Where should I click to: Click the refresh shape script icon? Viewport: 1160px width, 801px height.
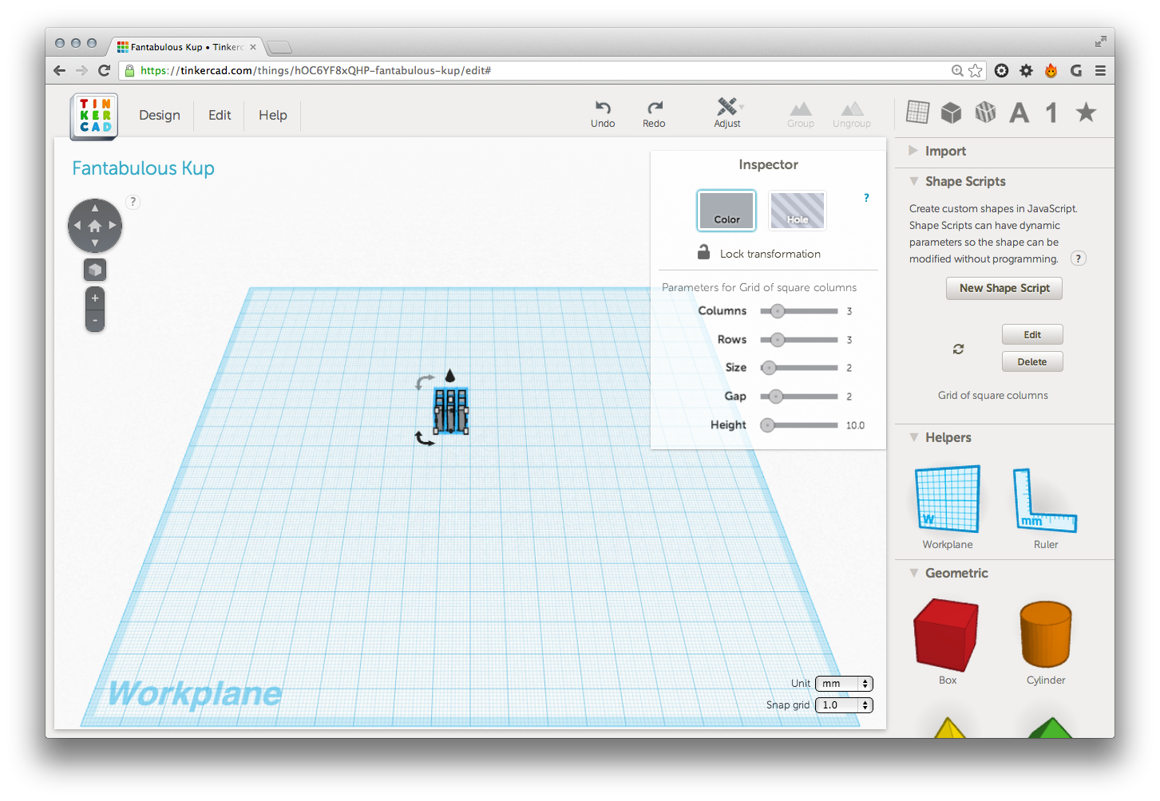(x=958, y=349)
